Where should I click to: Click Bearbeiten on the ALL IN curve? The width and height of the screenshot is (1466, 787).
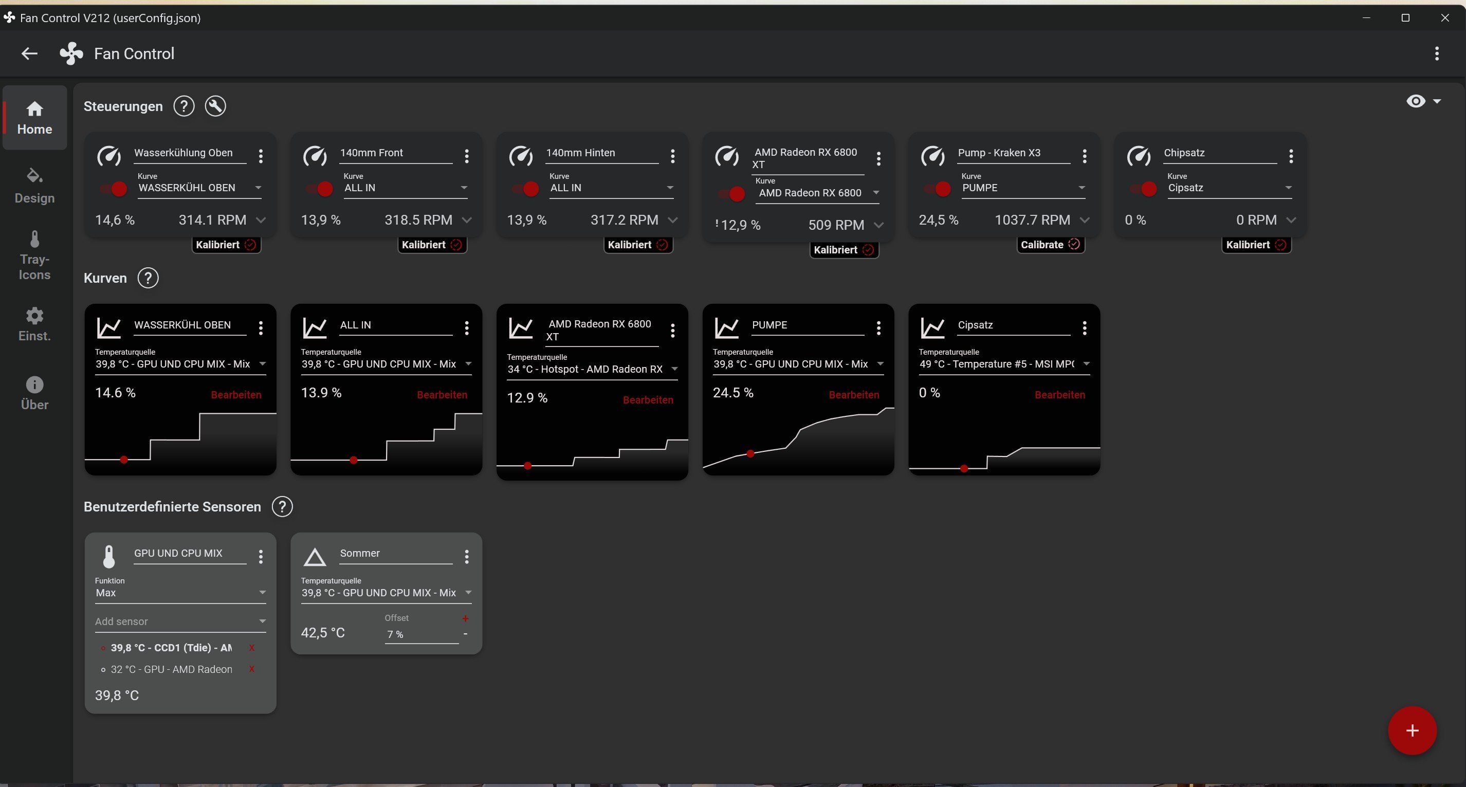[442, 394]
